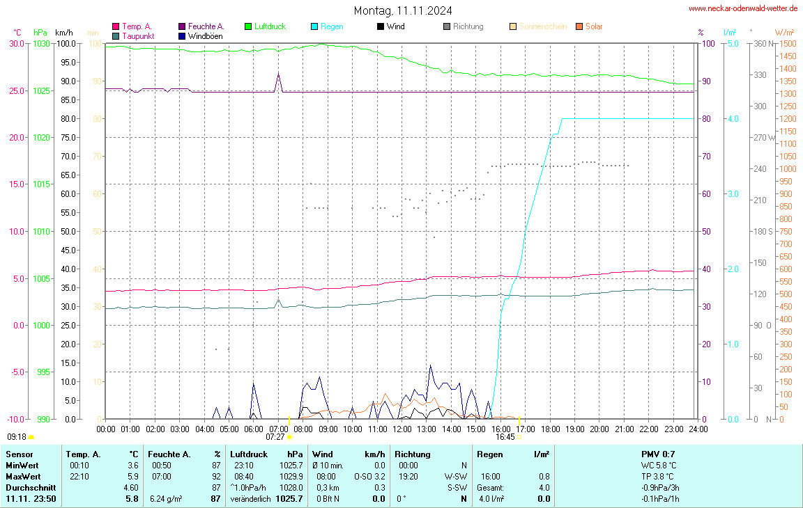This screenshot has width=803, height=508.
Task: Click the PMV 0:7 header text
Action: [x=658, y=454]
